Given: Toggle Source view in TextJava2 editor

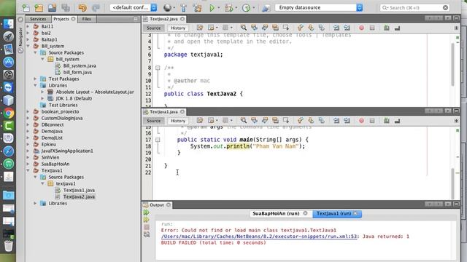Looking at the screenshot, I should tap(154, 28).
